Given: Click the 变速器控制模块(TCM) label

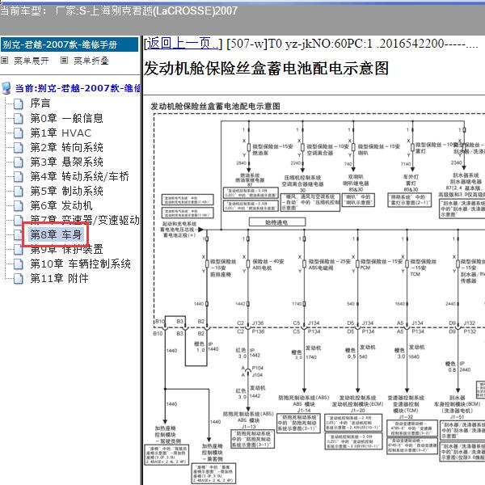Looking at the screenshot, I should click(x=406, y=407).
